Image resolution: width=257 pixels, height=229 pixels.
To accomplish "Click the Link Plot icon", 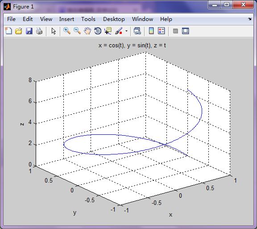I will coord(137,31).
